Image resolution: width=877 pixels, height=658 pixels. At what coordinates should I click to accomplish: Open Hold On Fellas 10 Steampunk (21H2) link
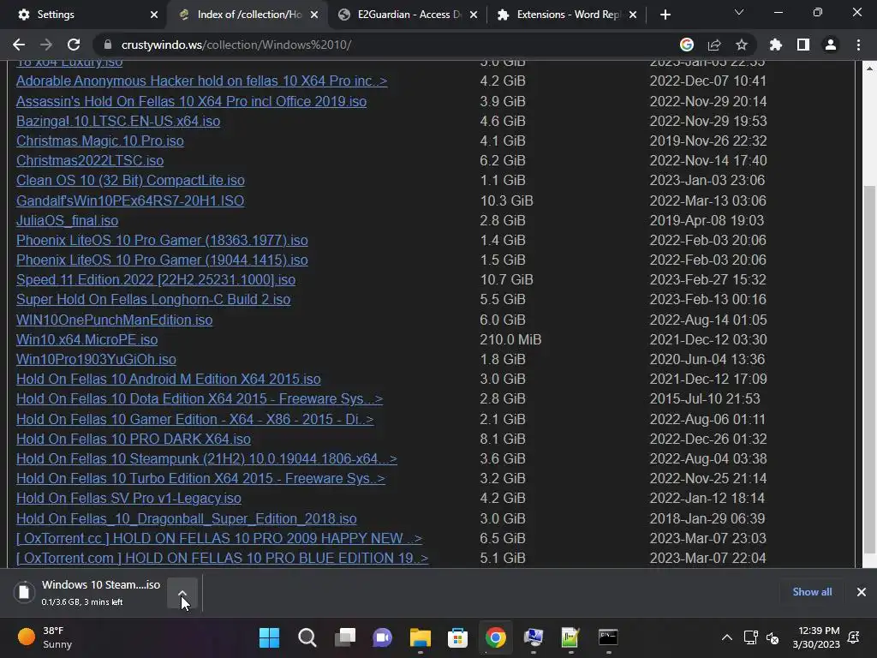pos(206,459)
